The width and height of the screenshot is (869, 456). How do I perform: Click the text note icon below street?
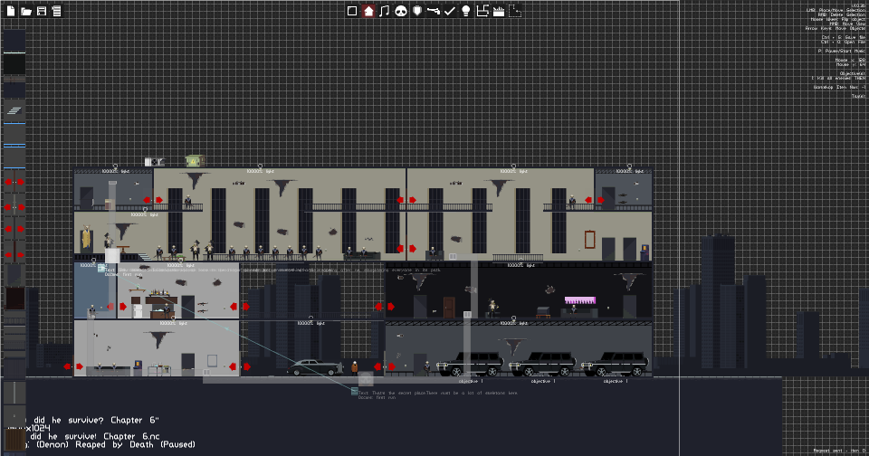click(x=355, y=391)
